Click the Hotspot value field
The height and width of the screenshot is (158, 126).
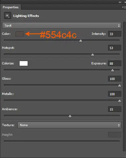(x=115, y=48)
